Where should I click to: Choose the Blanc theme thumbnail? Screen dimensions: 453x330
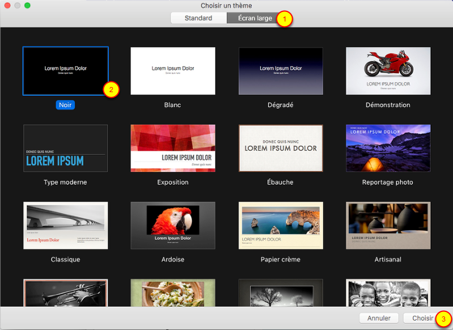pos(173,71)
